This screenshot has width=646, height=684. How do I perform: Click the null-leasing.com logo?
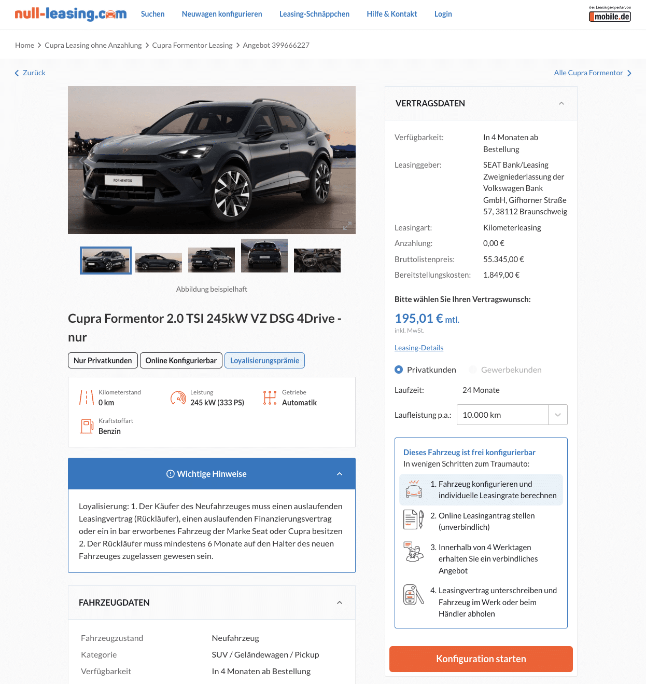coord(71,14)
